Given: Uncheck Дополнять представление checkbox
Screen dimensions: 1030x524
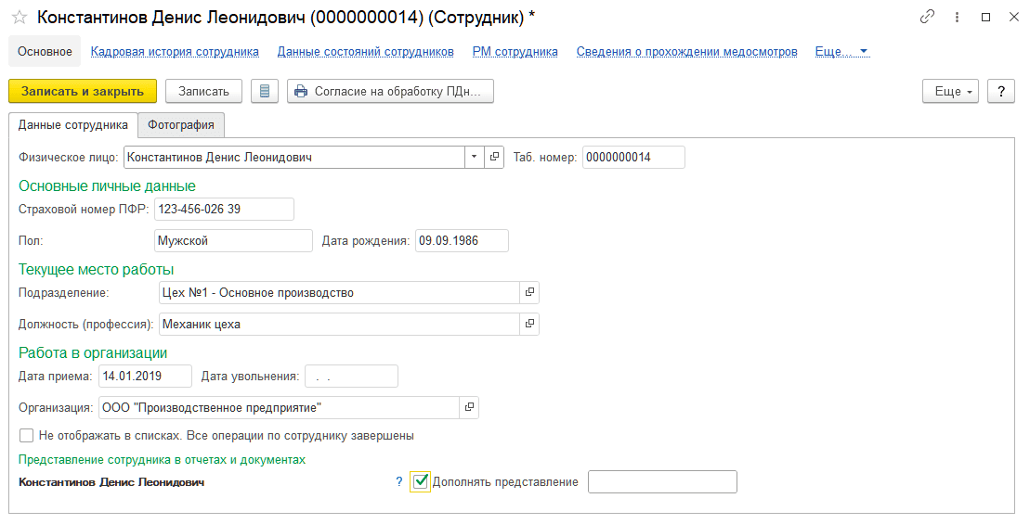Looking at the screenshot, I should click(x=421, y=482).
